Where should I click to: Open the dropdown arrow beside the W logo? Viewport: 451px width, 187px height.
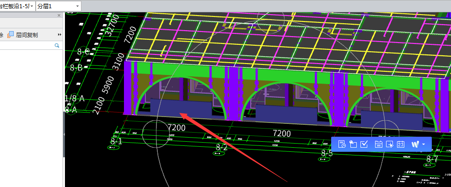(x=424, y=144)
